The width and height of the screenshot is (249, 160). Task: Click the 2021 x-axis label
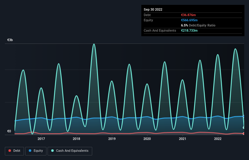(x=183, y=139)
